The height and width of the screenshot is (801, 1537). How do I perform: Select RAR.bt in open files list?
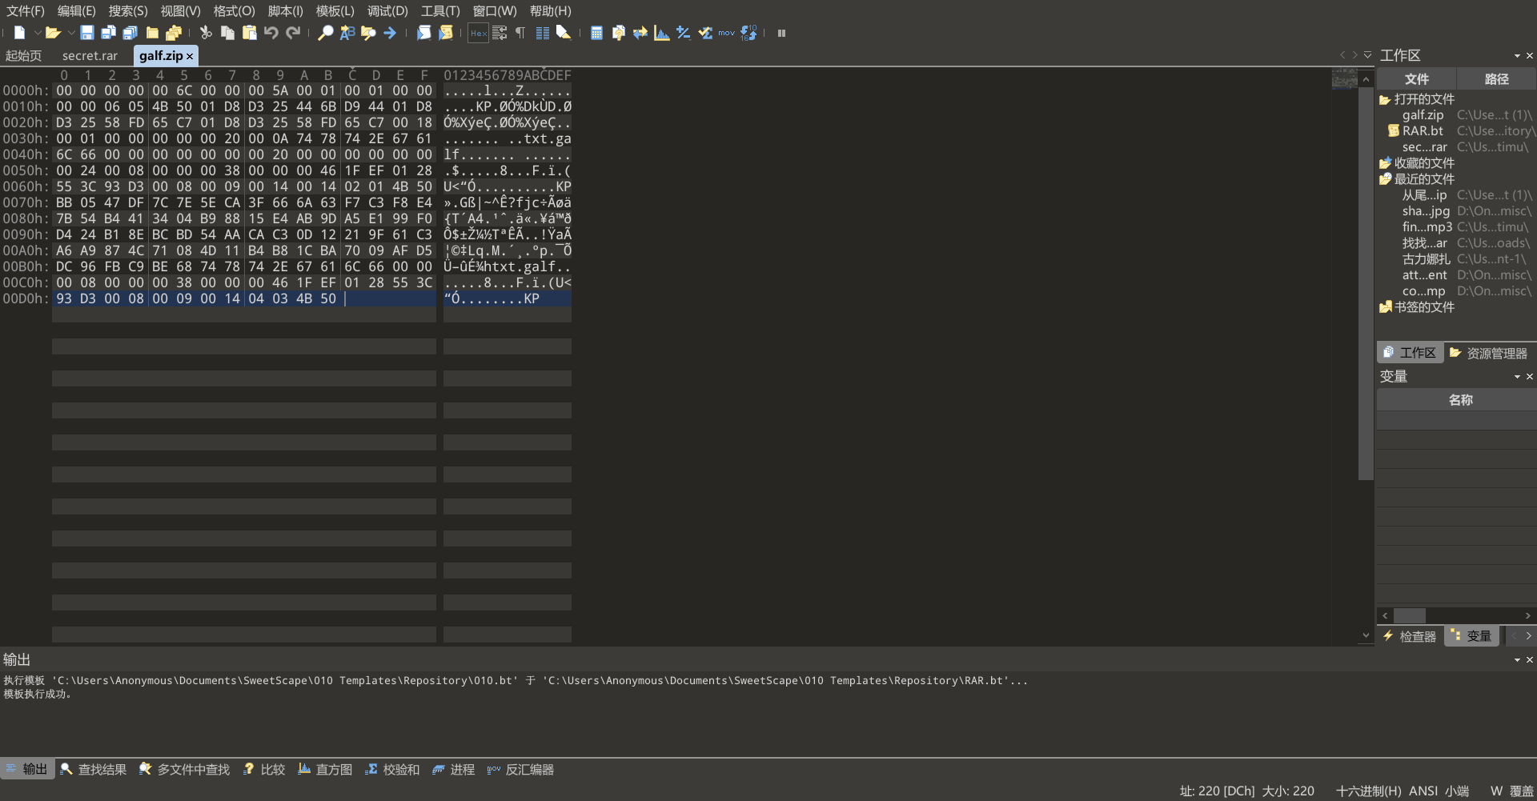pyautogui.click(x=1423, y=131)
